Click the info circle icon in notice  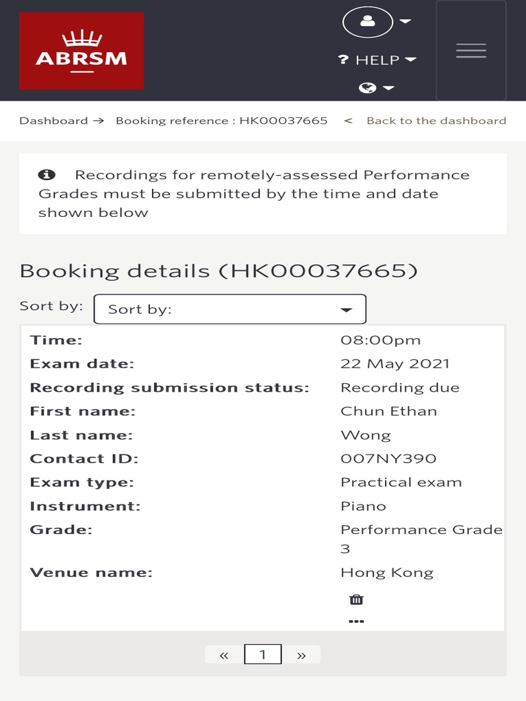(x=46, y=175)
